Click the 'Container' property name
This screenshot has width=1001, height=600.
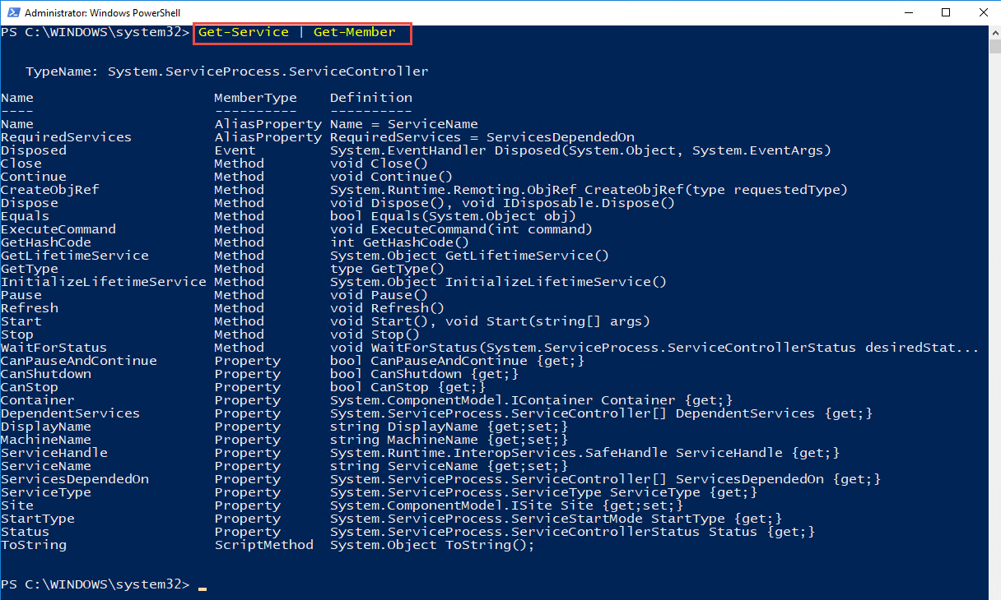(38, 400)
